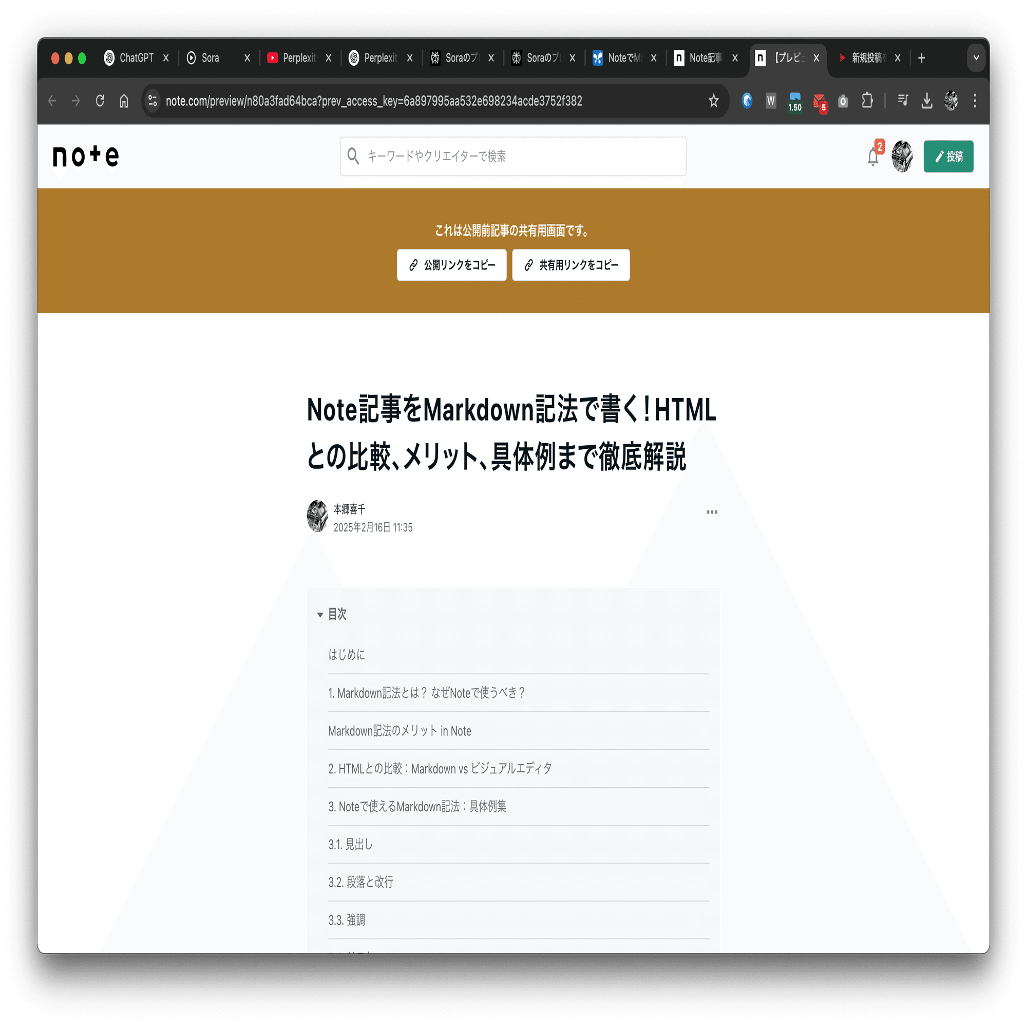
Task: Click the downloads arrow icon
Action: pos(926,101)
